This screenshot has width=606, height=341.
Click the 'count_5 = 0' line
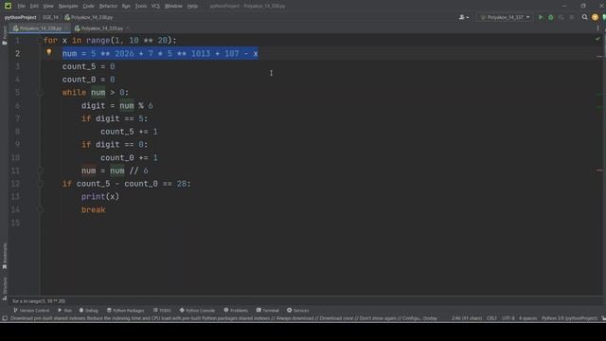[x=88, y=66]
